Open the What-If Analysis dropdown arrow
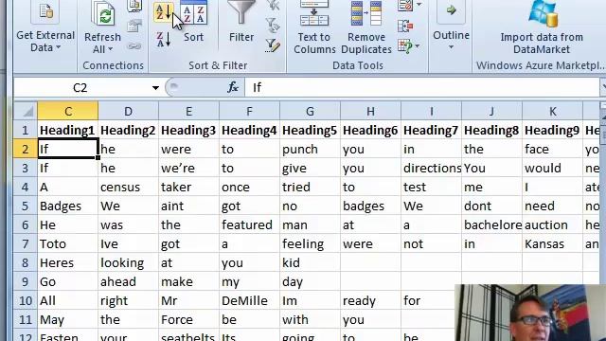This screenshot has width=606, height=341. 418,46
